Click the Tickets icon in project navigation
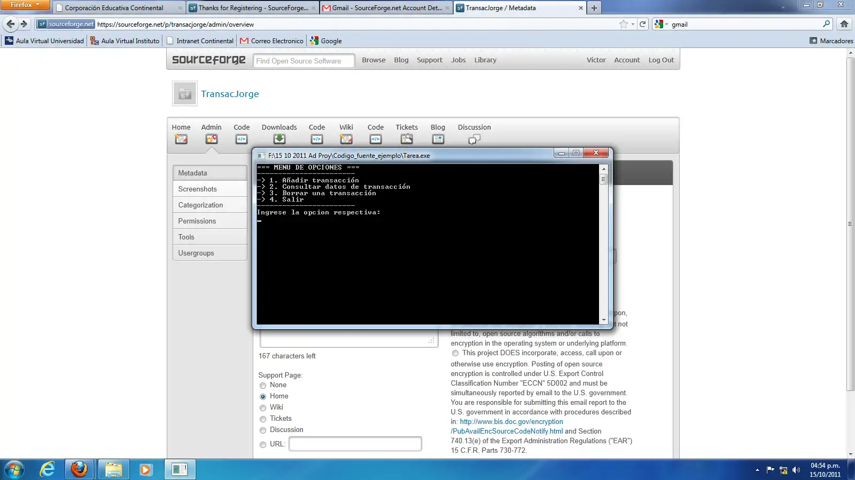 [x=407, y=139]
